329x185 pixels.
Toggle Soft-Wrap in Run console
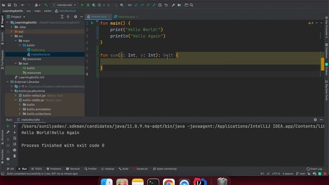pyautogui.click(x=15, y=138)
